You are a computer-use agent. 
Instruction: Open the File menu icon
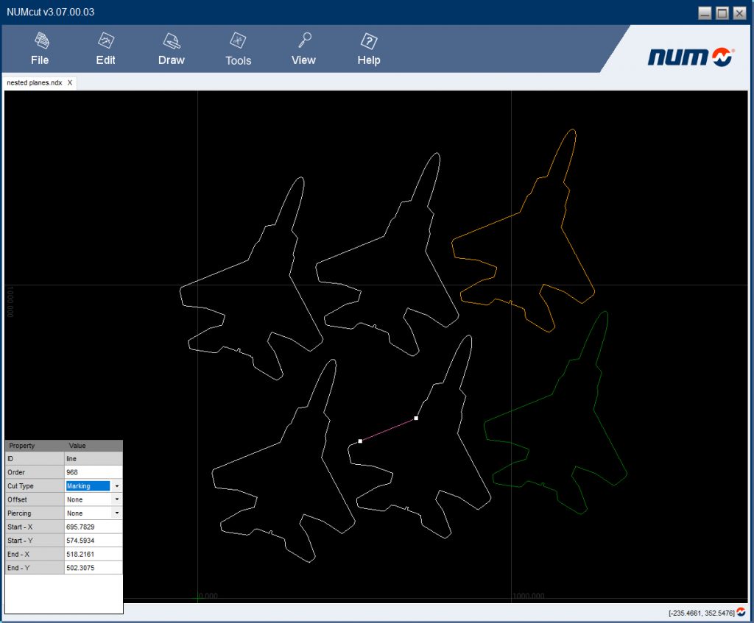coord(40,44)
